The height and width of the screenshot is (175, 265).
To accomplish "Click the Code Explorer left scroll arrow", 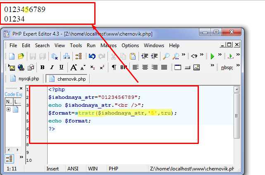I will (9, 150).
